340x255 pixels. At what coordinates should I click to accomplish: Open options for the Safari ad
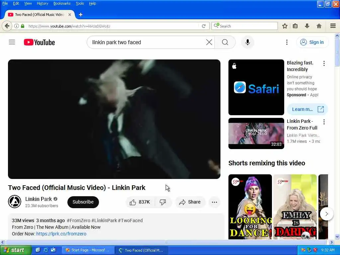pos(324,63)
